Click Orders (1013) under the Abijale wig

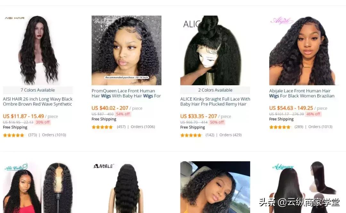(320, 127)
